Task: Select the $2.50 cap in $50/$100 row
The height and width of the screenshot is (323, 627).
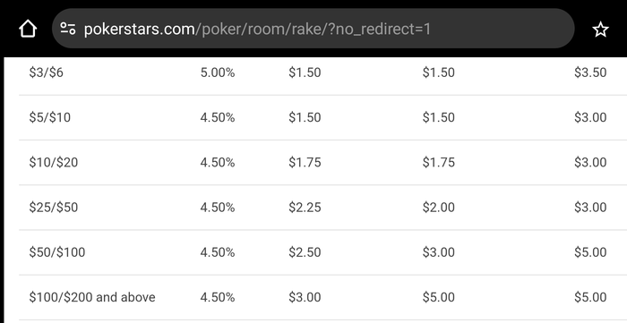Action: [305, 252]
